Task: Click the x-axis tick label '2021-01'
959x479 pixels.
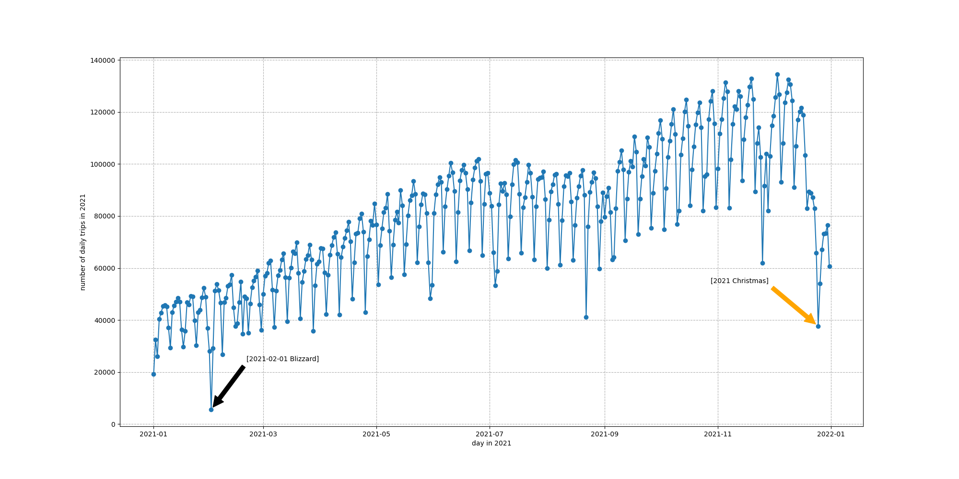Action: pos(153,434)
